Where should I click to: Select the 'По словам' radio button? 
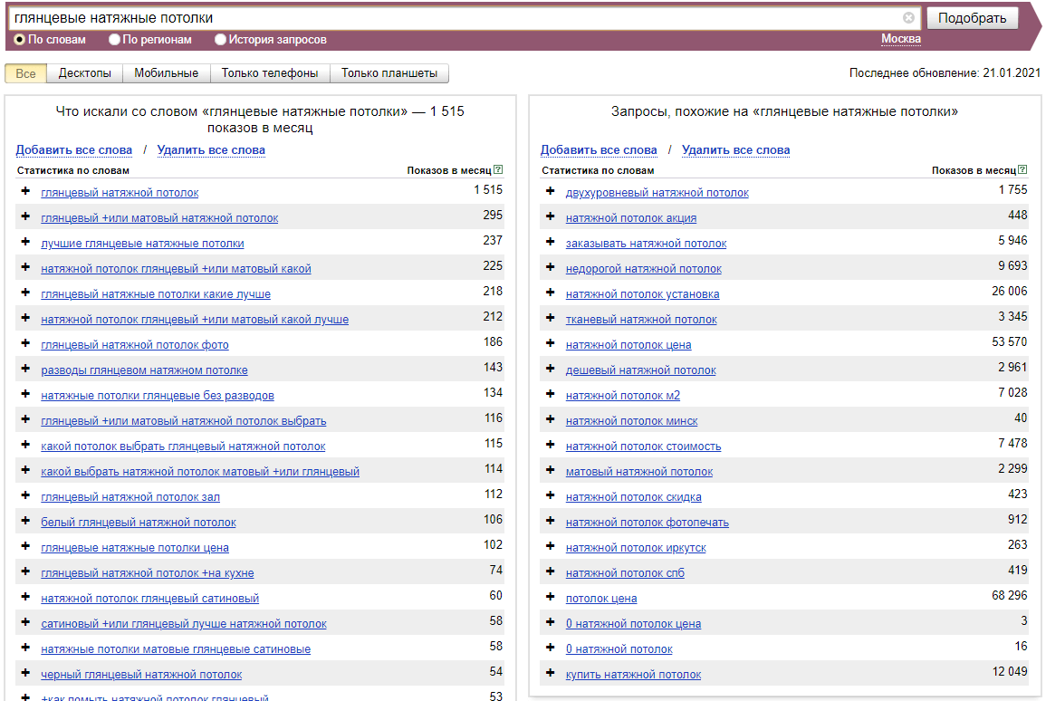(x=19, y=39)
